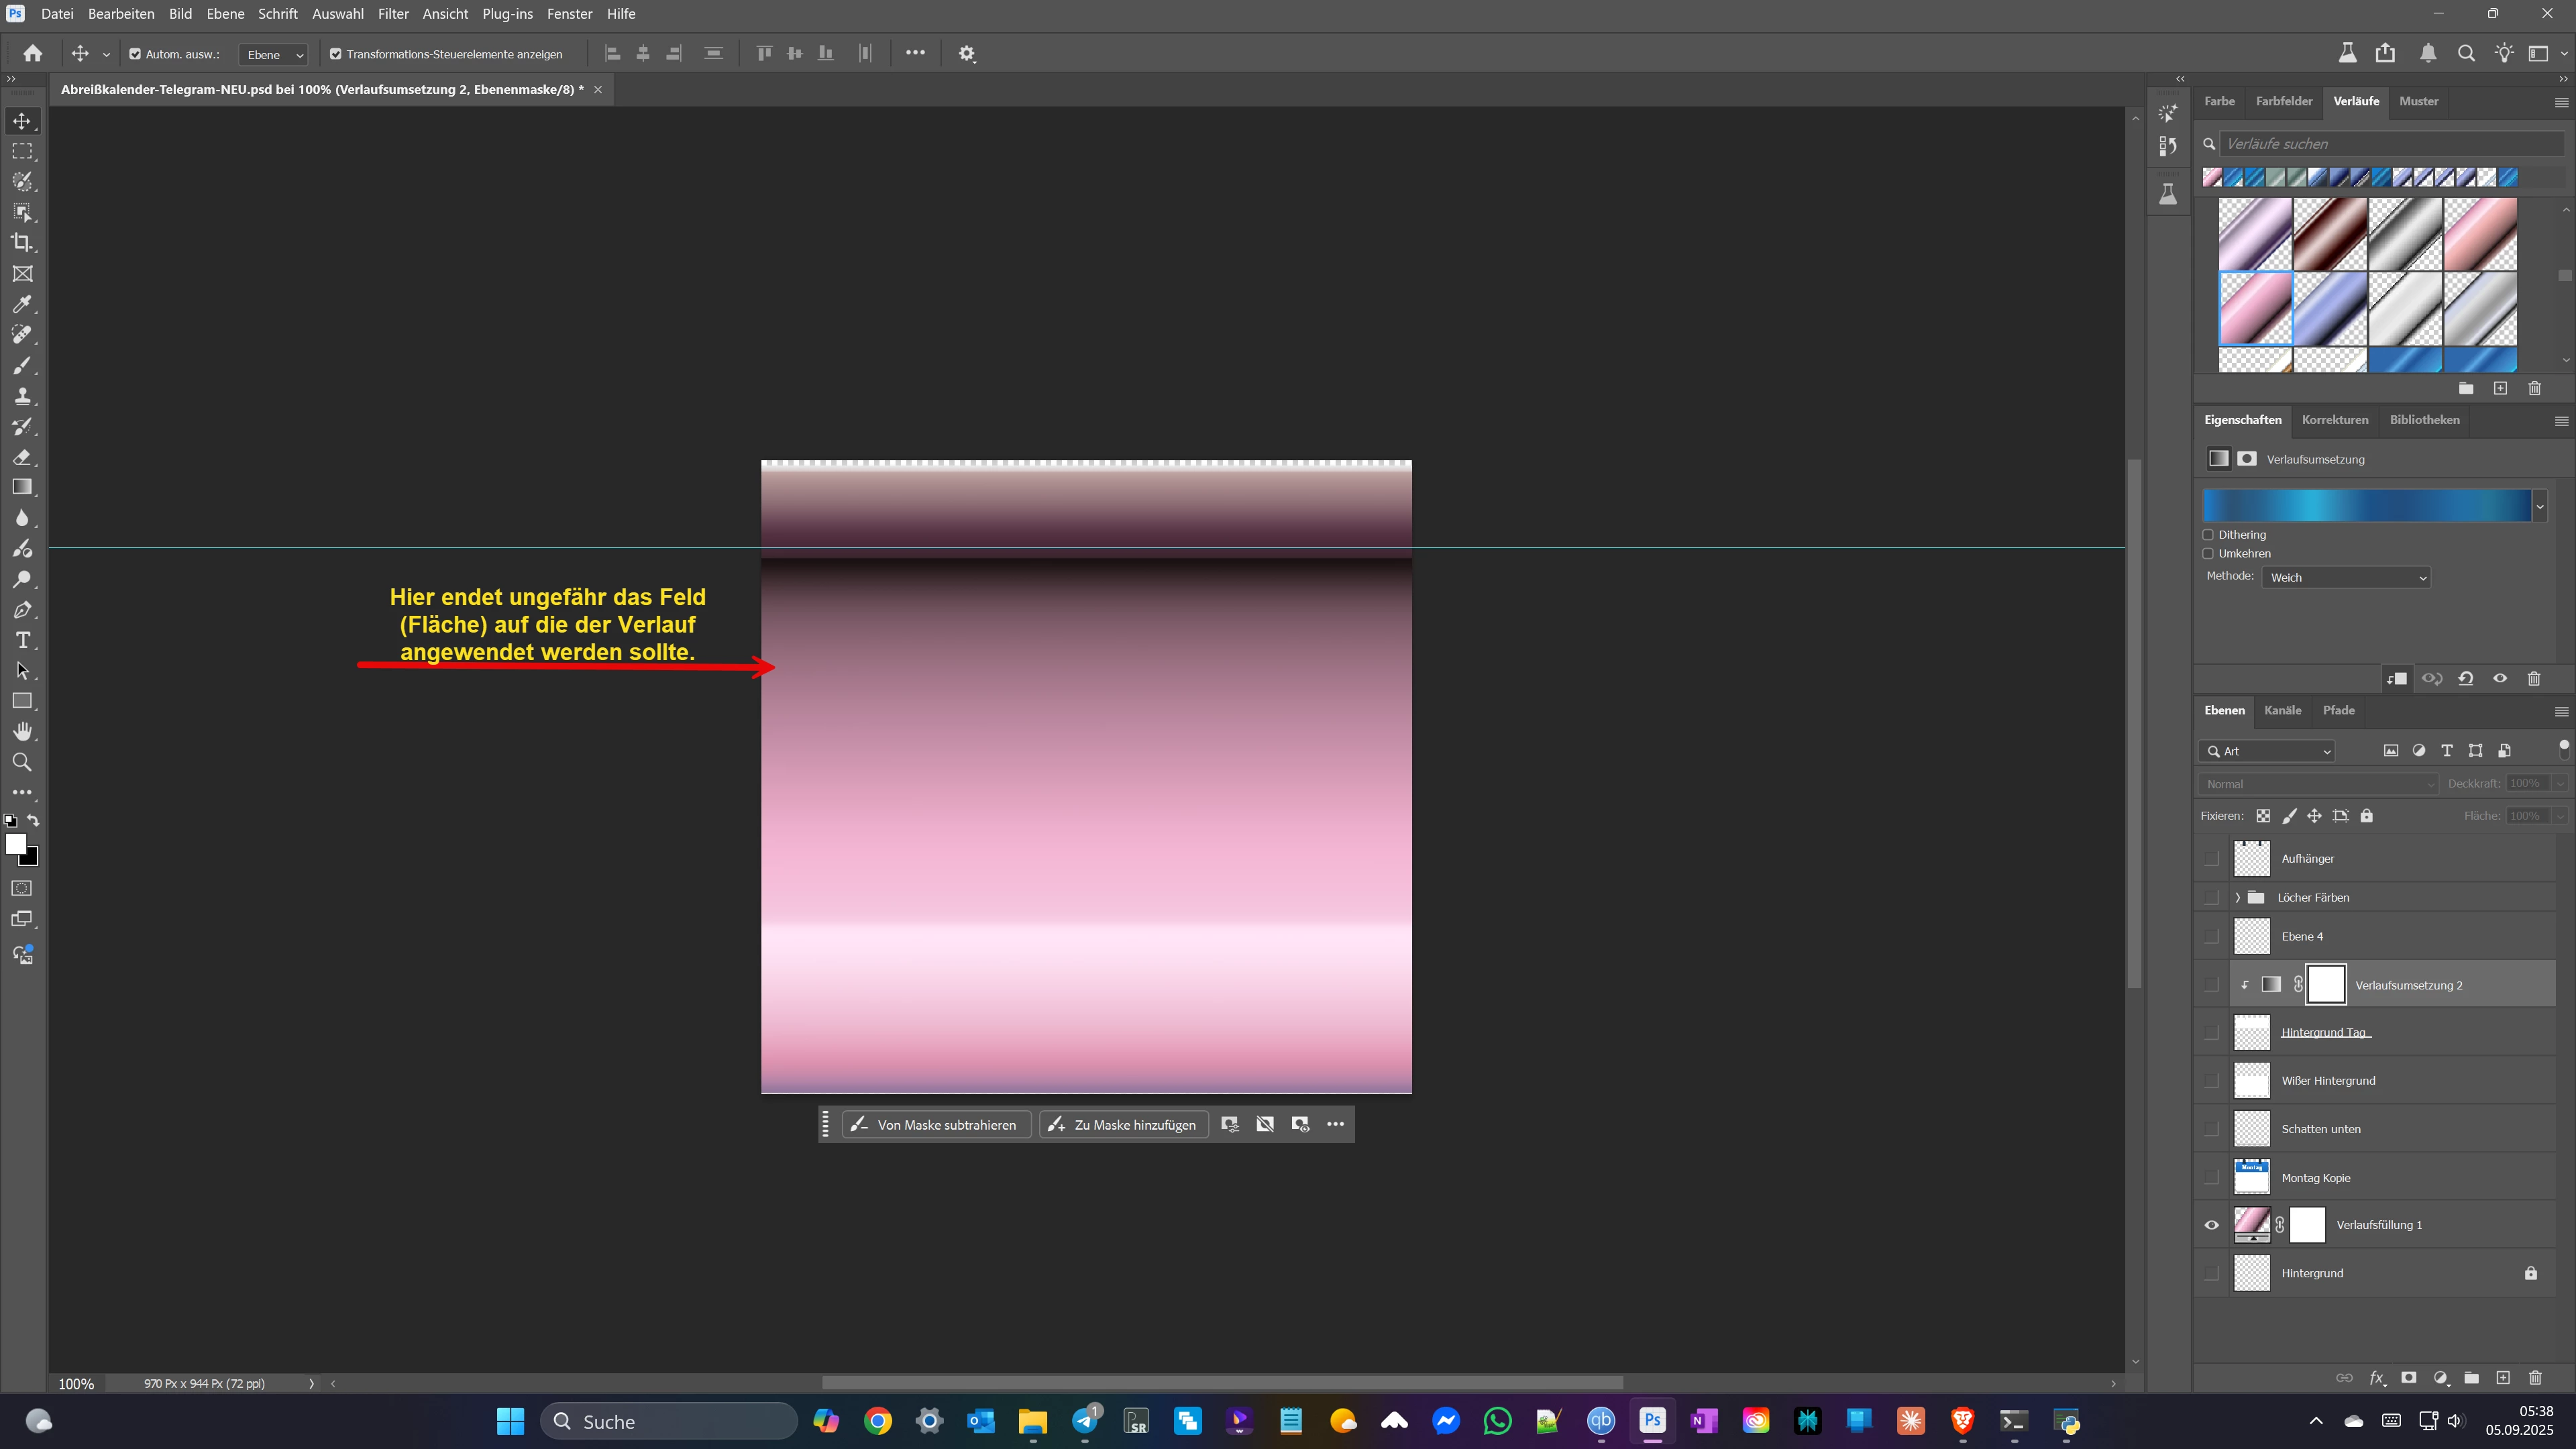Enable the Dithering checkbox
Viewport: 2576px width, 1449px height.
point(2208,535)
